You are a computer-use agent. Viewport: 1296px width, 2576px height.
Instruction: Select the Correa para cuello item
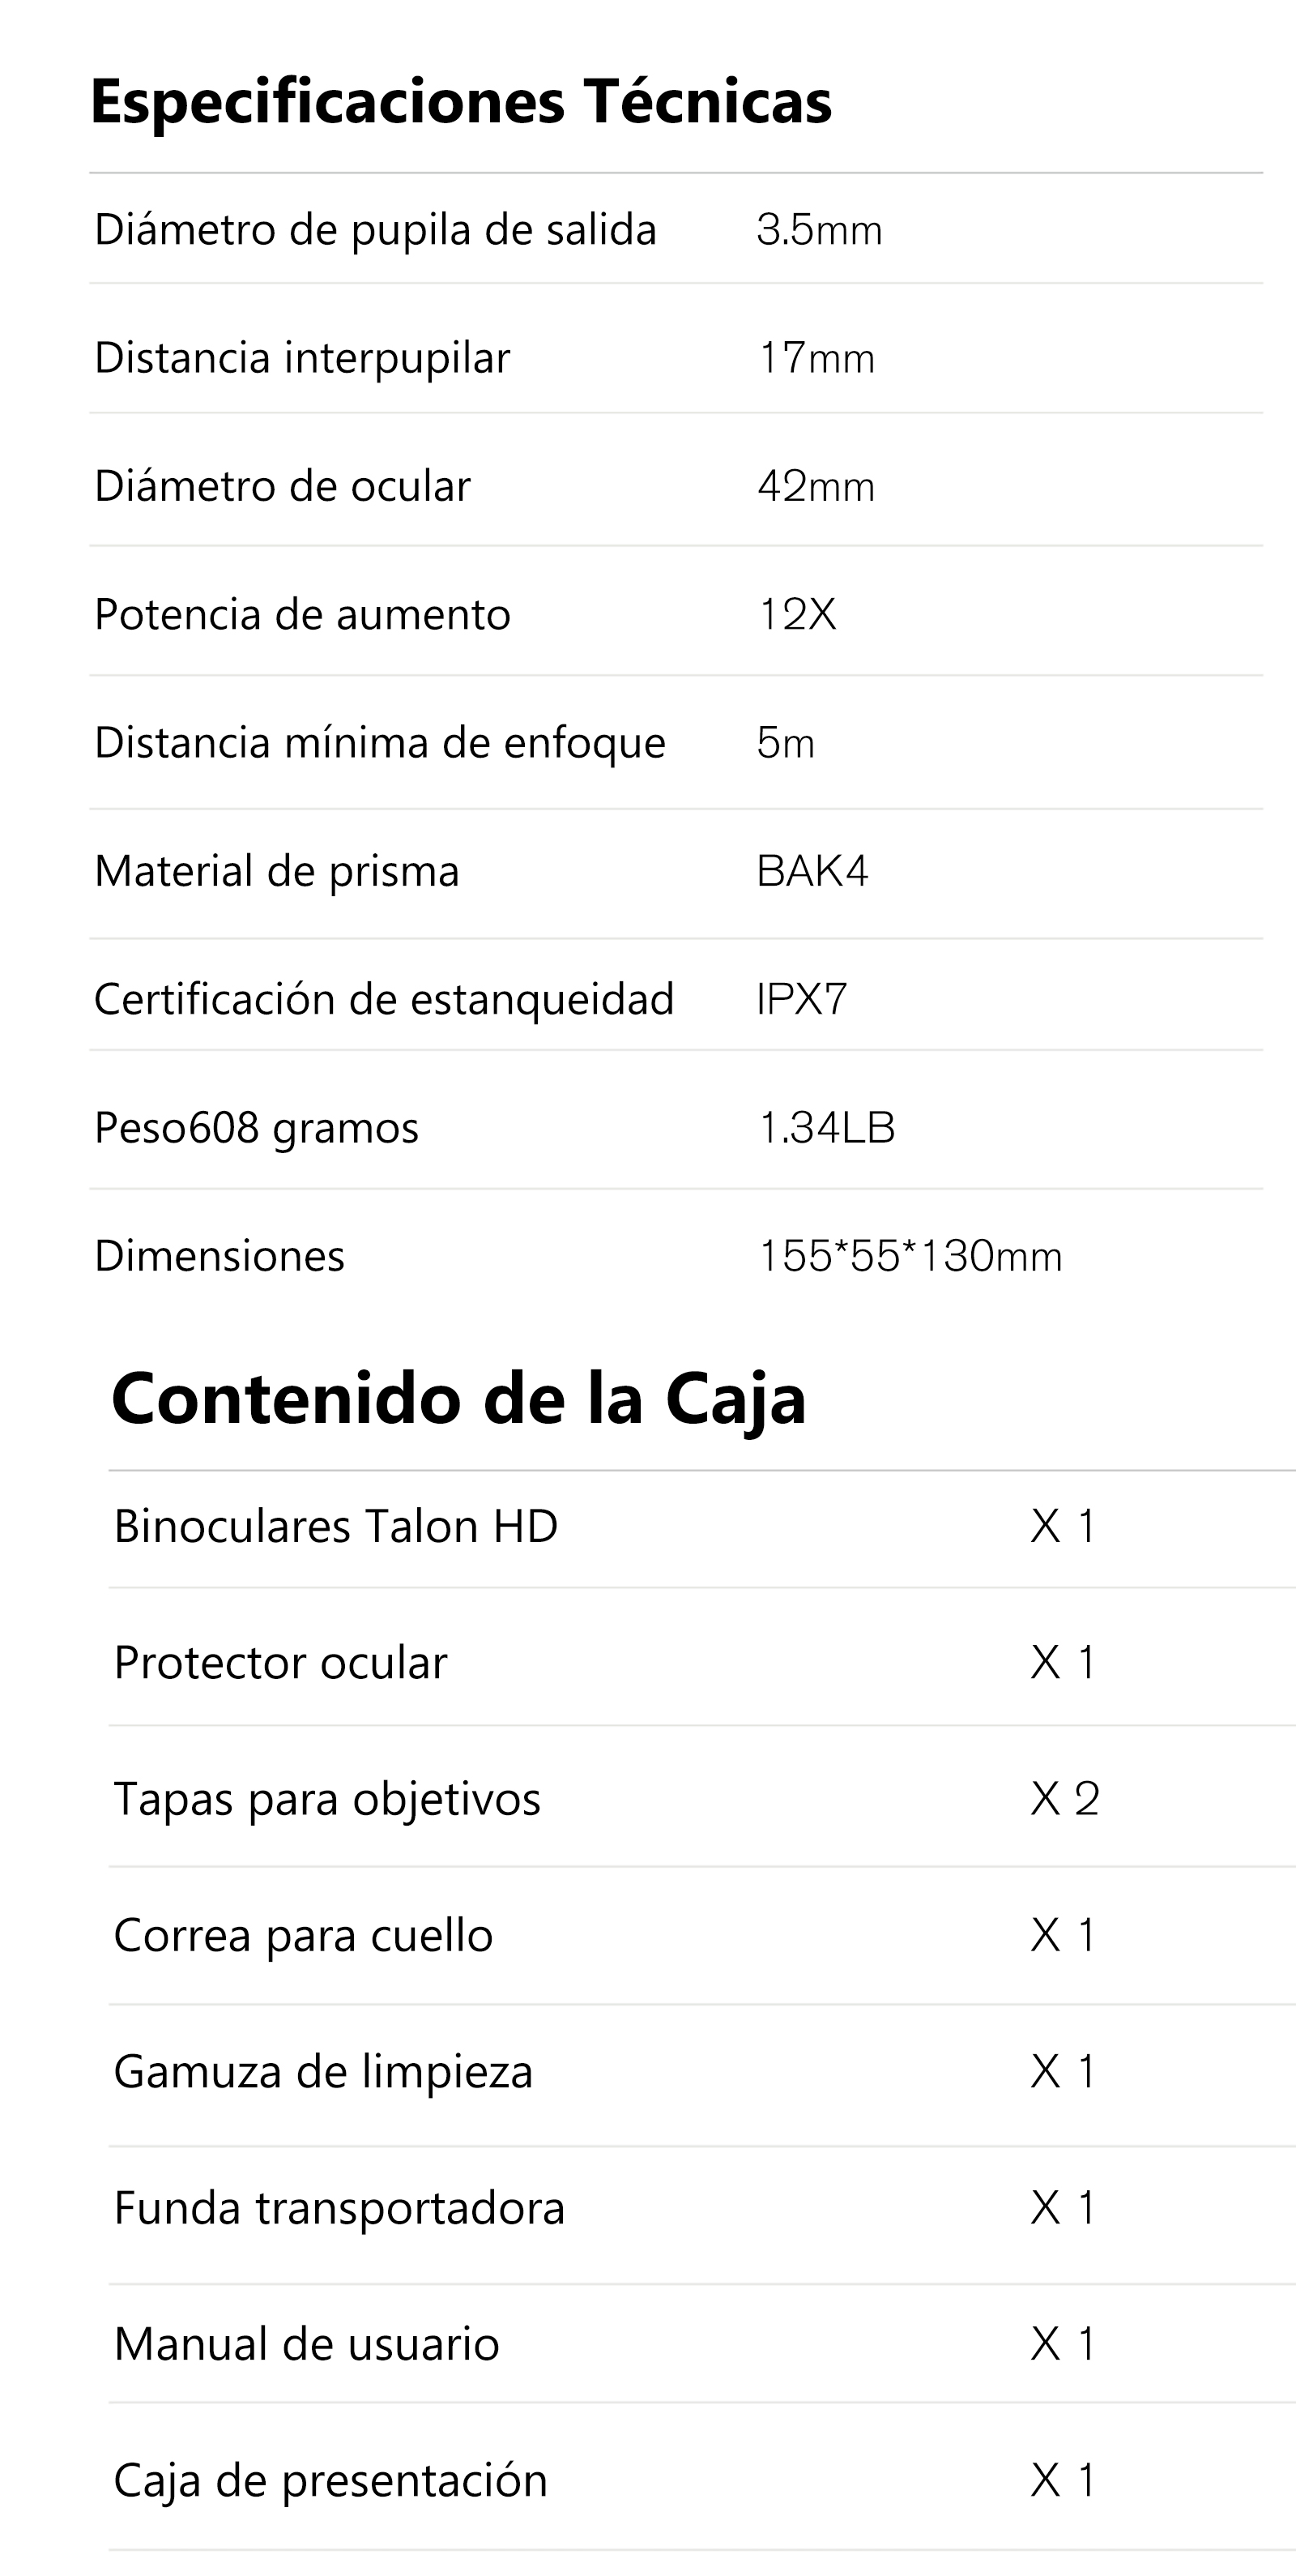coord(303,1936)
